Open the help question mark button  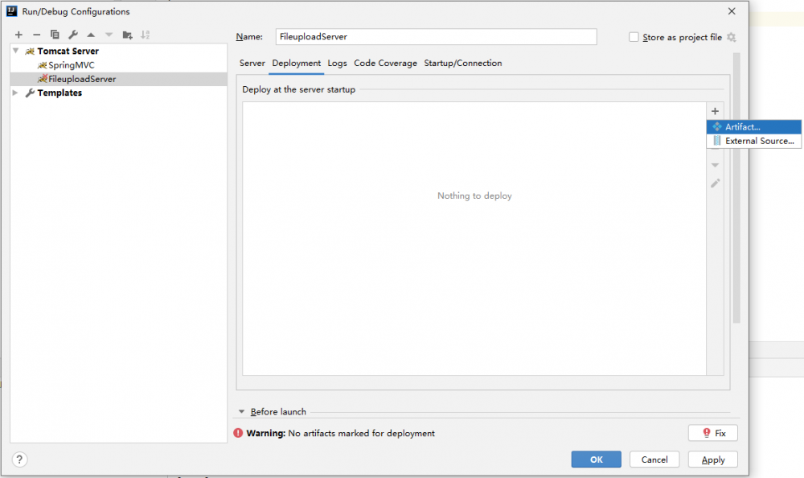(x=20, y=459)
